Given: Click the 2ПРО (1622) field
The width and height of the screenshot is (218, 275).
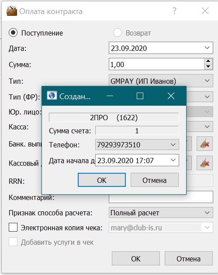Looking at the screenshot, I should click(114, 118).
